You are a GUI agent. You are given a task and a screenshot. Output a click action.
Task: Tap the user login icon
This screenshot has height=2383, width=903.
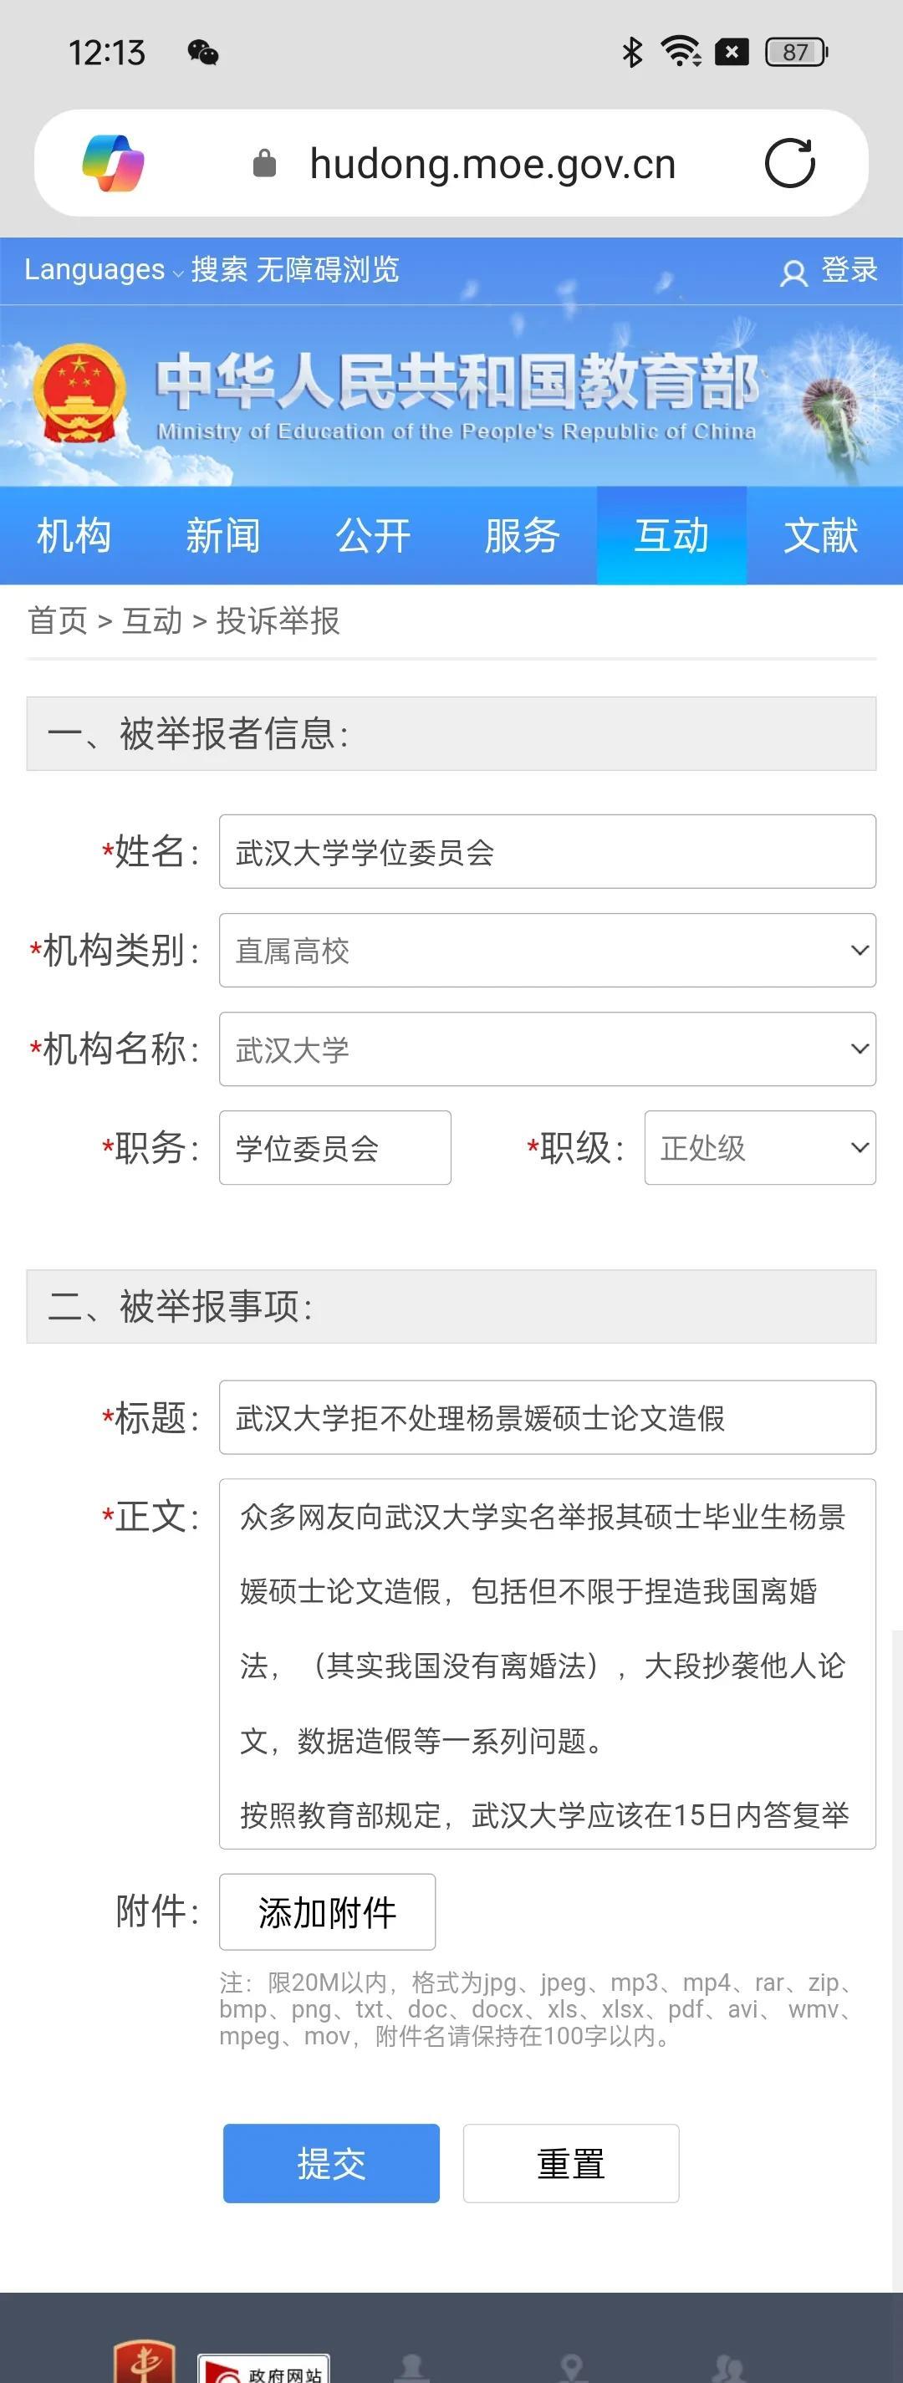(x=793, y=273)
